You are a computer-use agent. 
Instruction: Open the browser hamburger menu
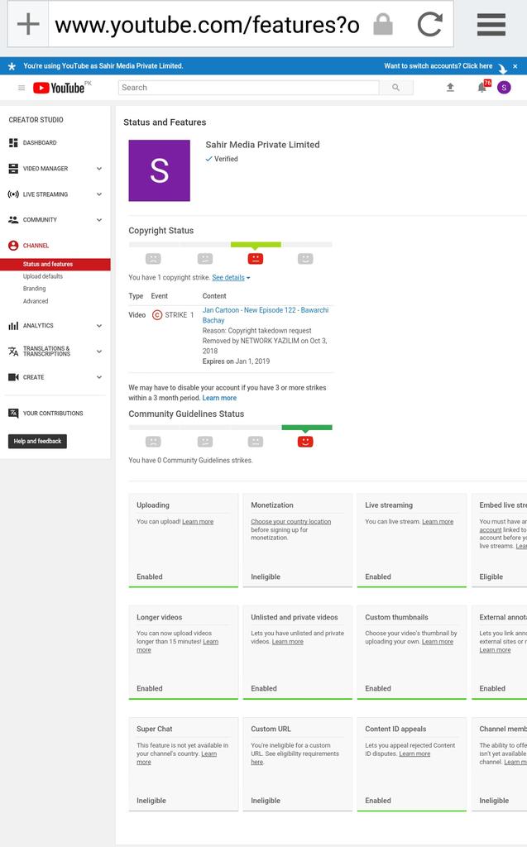pos(491,24)
